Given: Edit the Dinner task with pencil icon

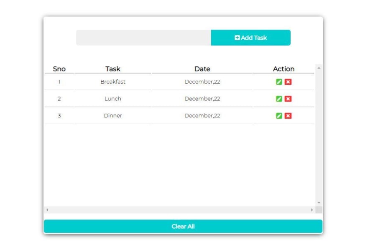Looking at the screenshot, I should point(279,116).
